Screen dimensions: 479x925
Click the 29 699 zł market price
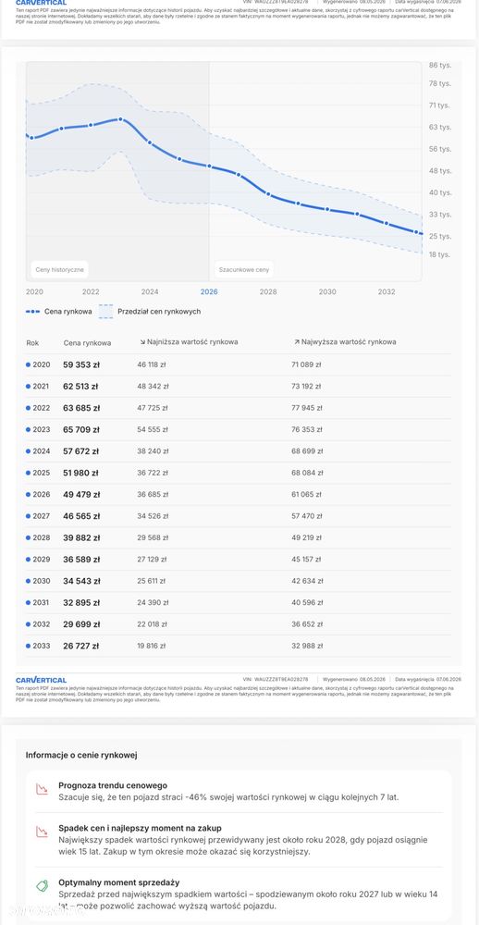(x=81, y=624)
